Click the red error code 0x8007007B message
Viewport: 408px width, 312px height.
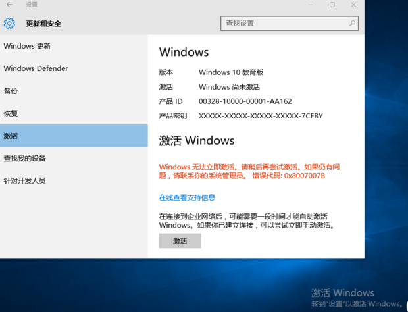coord(249,171)
